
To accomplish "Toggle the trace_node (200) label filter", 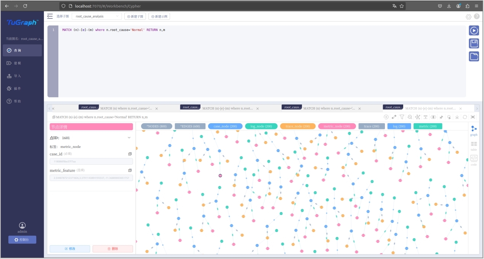I will [298, 126].
